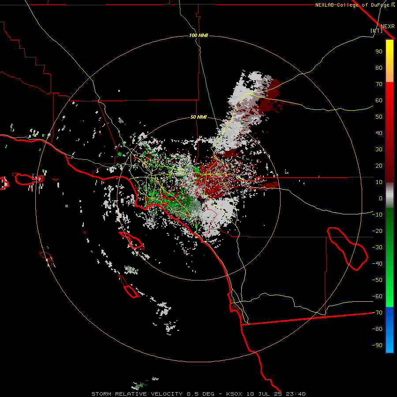Click the "-70" label on velocity scale
397x397 pixels.
pyautogui.click(x=377, y=313)
